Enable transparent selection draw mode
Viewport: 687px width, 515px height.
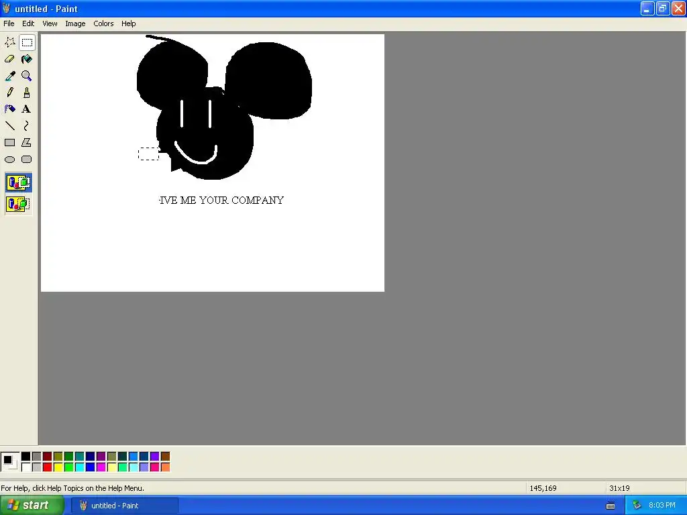[18, 204]
